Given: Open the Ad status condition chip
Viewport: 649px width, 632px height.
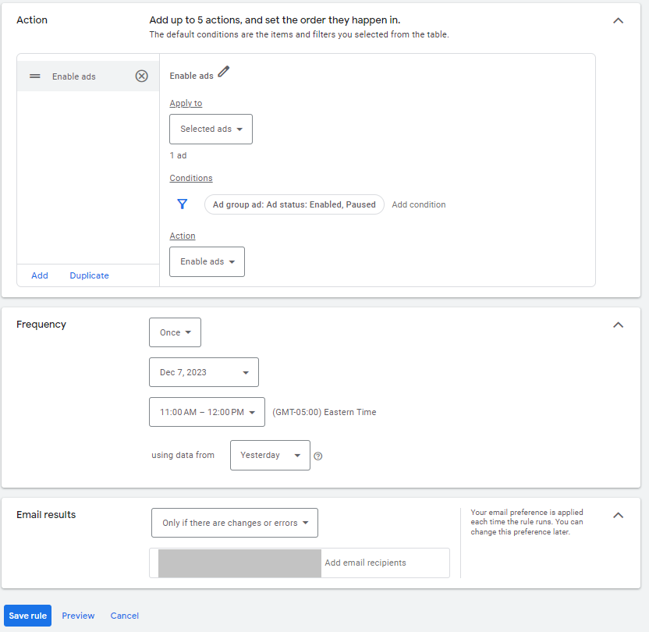Looking at the screenshot, I should click(x=294, y=204).
